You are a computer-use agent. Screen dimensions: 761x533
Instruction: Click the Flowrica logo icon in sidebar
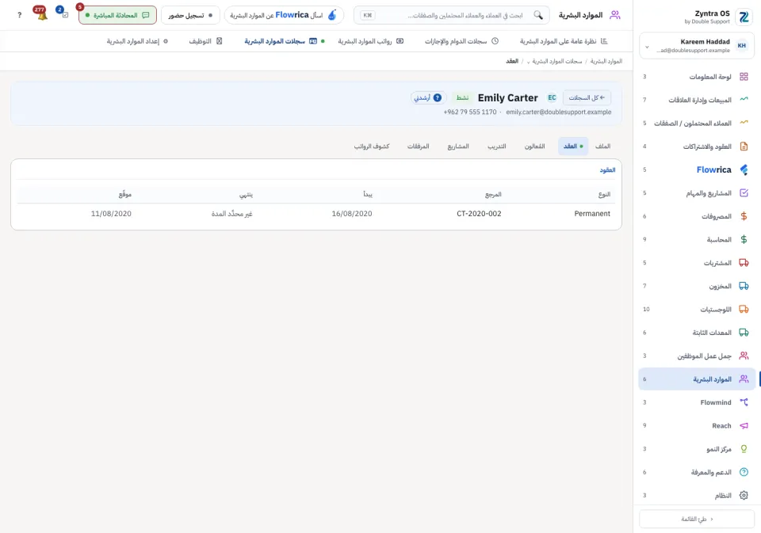[744, 169]
